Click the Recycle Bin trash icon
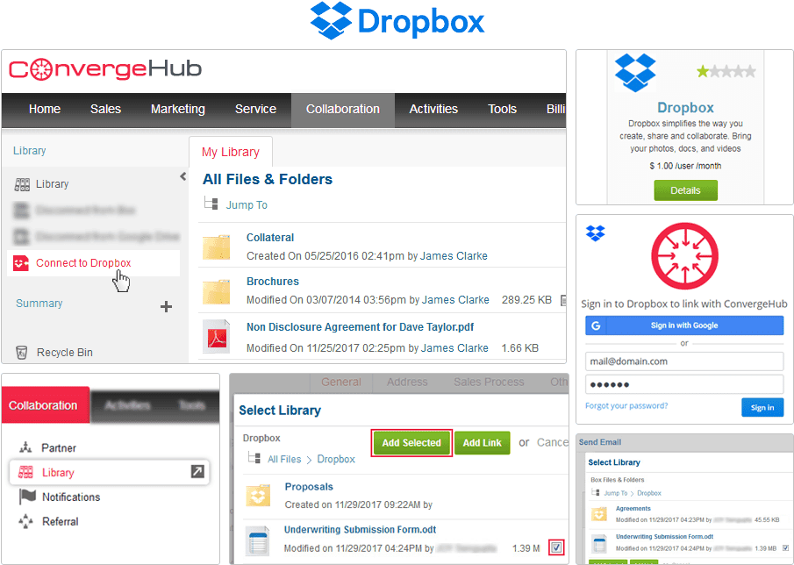The width and height of the screenshot is (794, 565). point(21,353)
